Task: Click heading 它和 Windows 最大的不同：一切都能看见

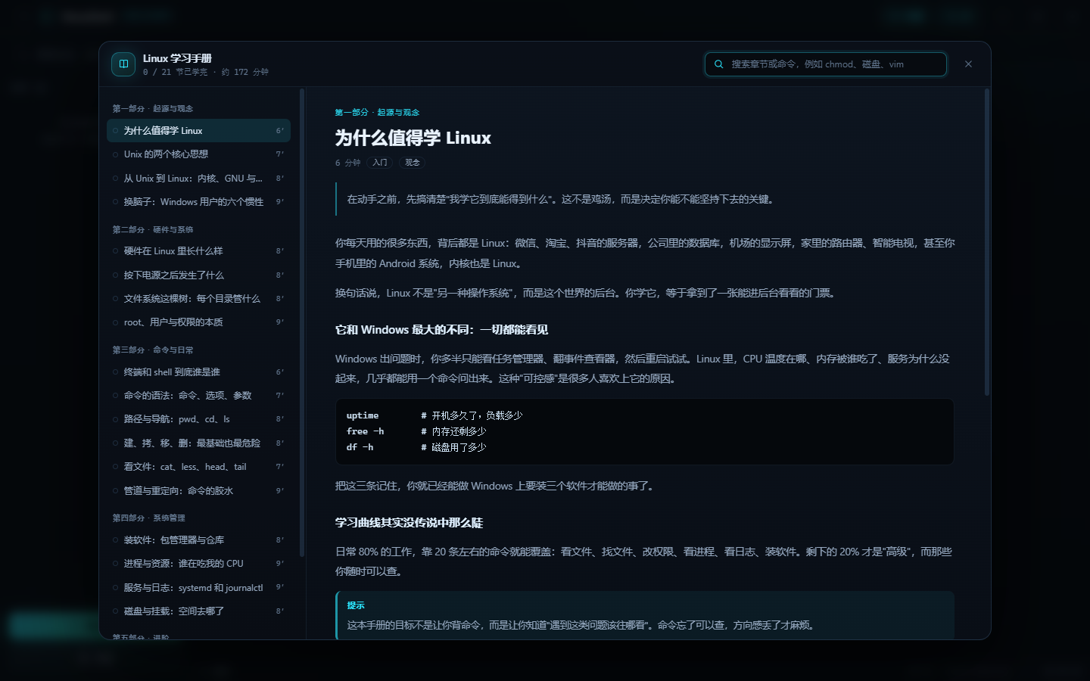Action: 442,330
